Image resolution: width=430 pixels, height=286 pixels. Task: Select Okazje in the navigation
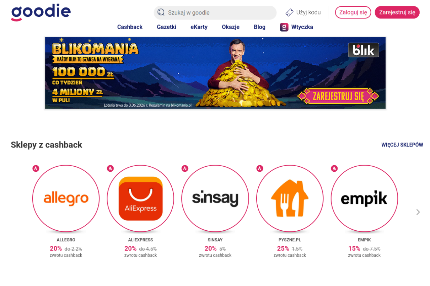pos(230,27)
